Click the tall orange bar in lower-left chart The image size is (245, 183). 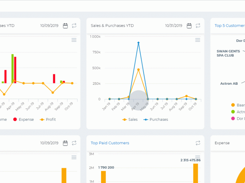coord(64,175)
